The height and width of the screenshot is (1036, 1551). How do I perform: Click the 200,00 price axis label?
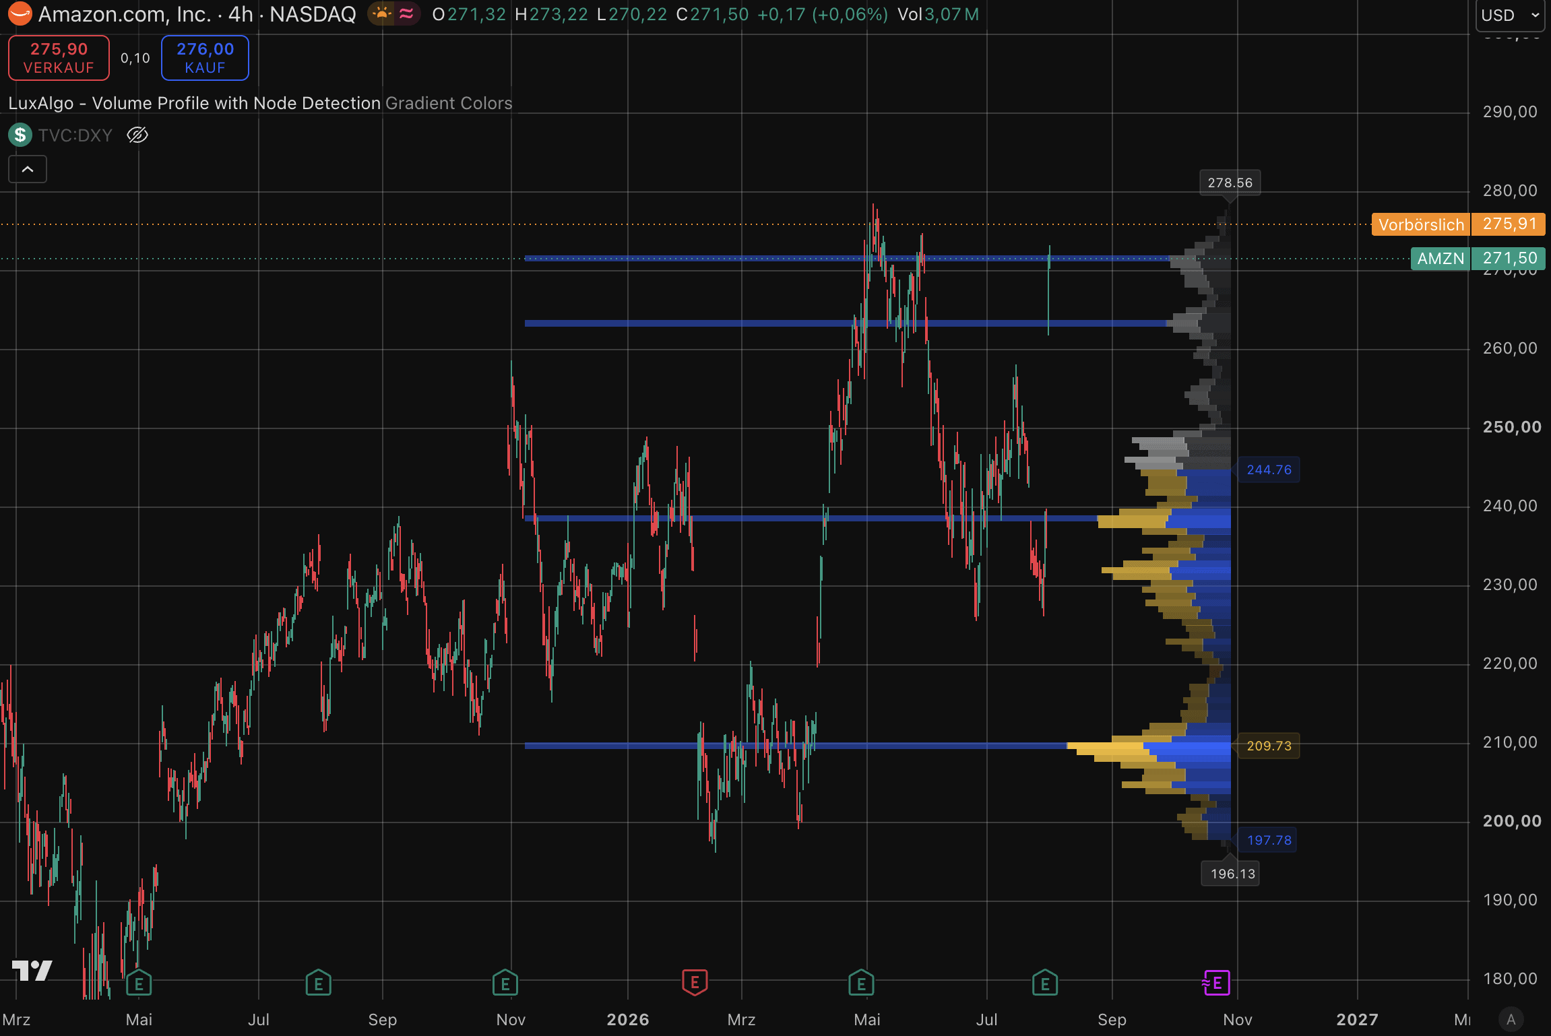[1512, 821]
